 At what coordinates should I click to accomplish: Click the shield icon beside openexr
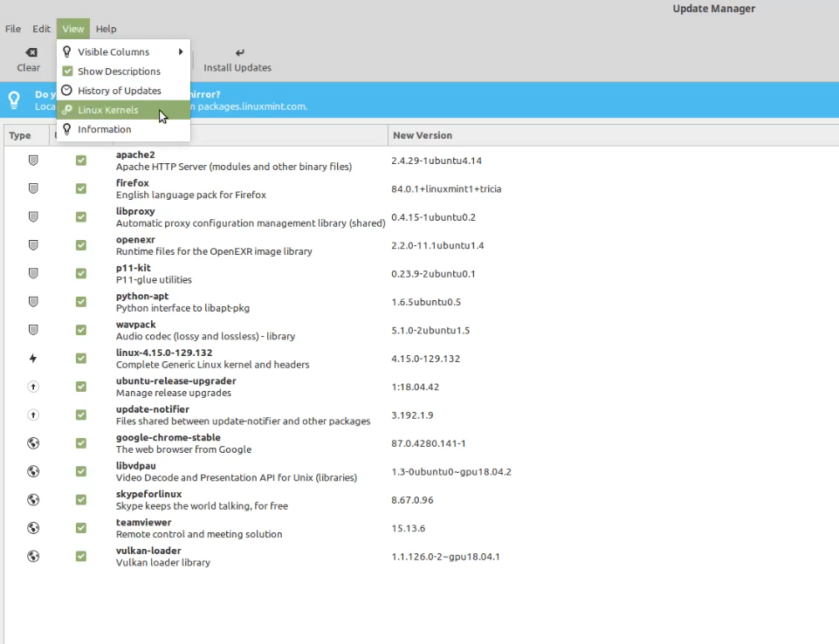click(32, 245)
